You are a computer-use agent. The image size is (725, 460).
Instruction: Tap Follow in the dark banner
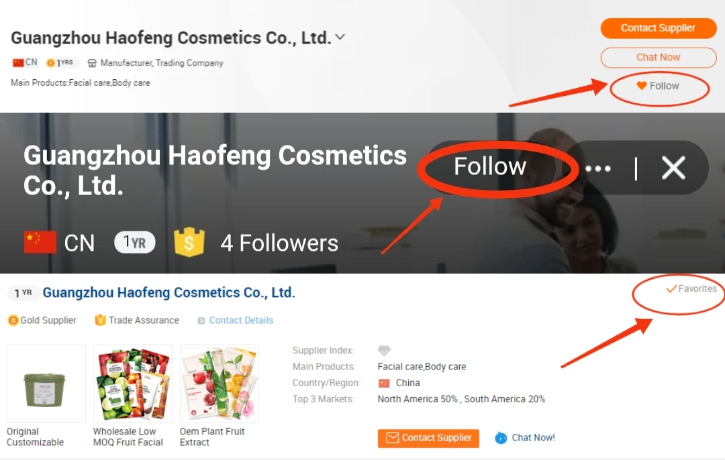(x=489, y=166)
